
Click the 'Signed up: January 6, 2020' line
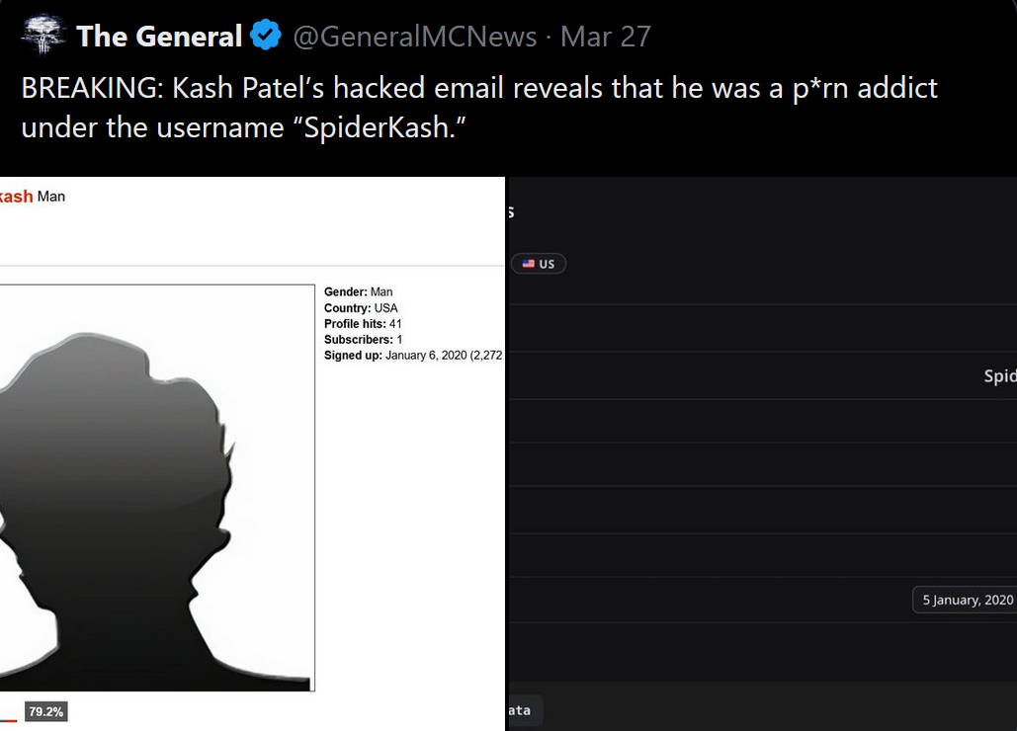tap(413, 356)
